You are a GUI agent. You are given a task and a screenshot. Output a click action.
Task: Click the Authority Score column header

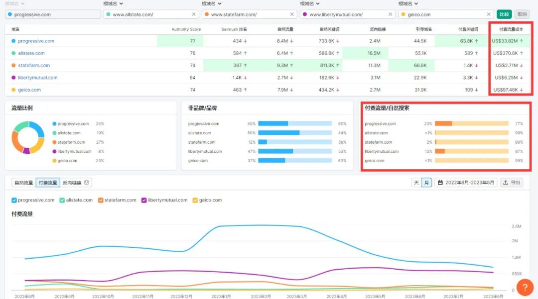(x=186, y=29)
